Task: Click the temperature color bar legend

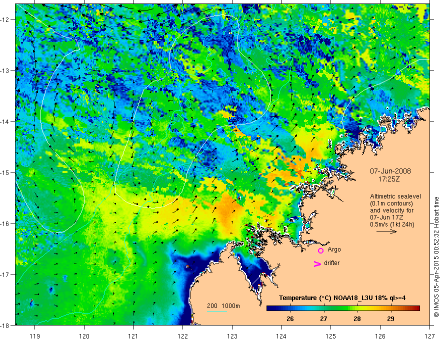Action: (343, 308)
